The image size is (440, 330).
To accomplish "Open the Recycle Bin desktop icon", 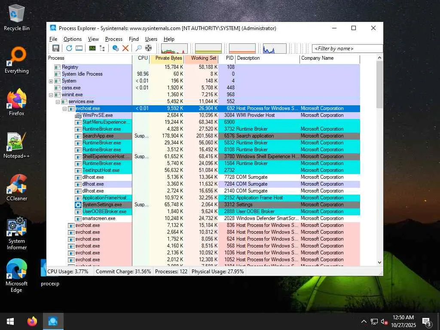I will click(17, 17).
